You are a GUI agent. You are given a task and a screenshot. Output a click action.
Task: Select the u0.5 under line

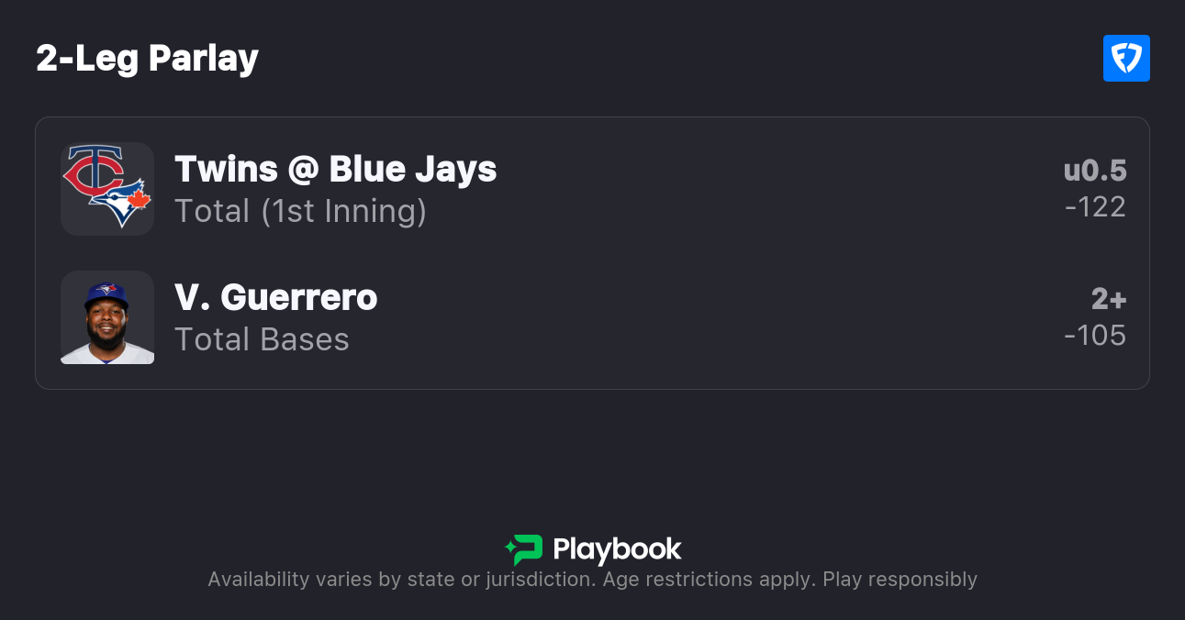pyautogui.click(x=1094, y=171)
